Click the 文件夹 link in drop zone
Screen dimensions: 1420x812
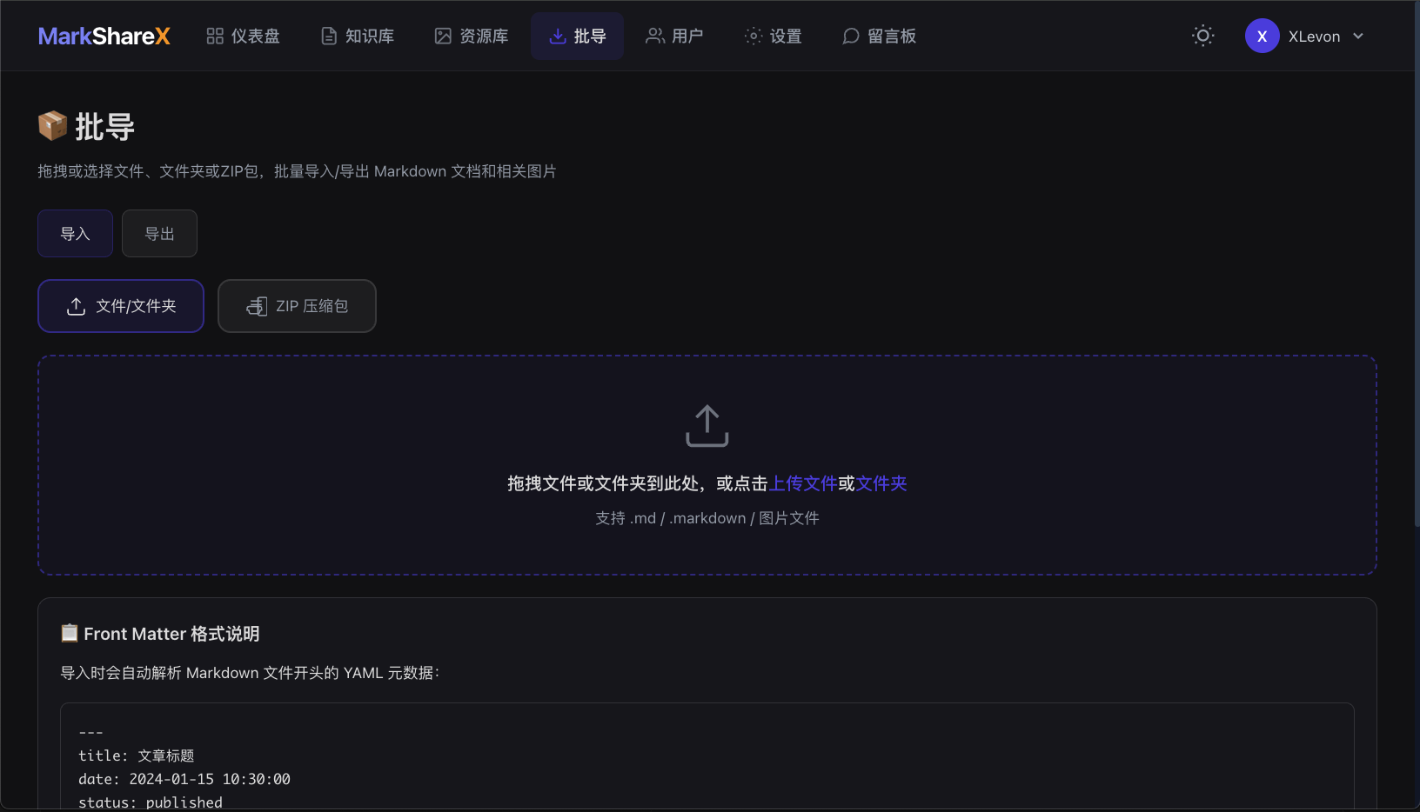tap(881, 483)
